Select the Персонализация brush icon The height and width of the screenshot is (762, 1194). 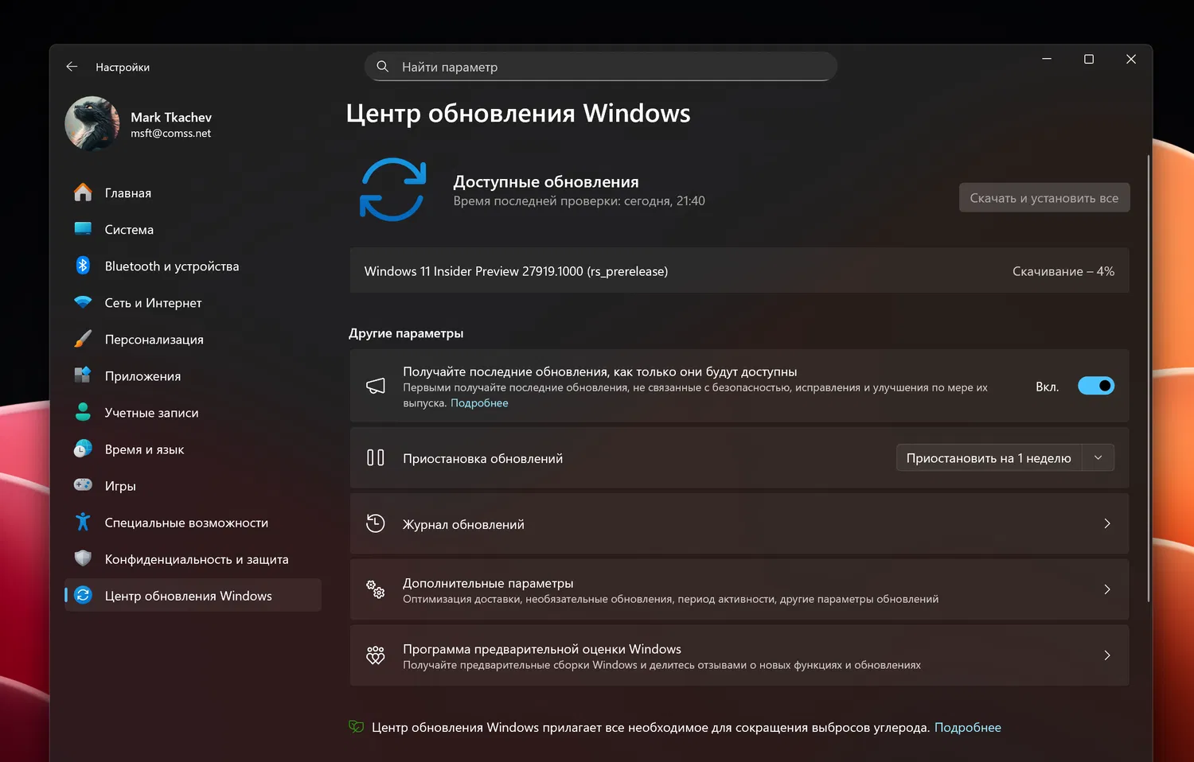[x=83, y=339]
